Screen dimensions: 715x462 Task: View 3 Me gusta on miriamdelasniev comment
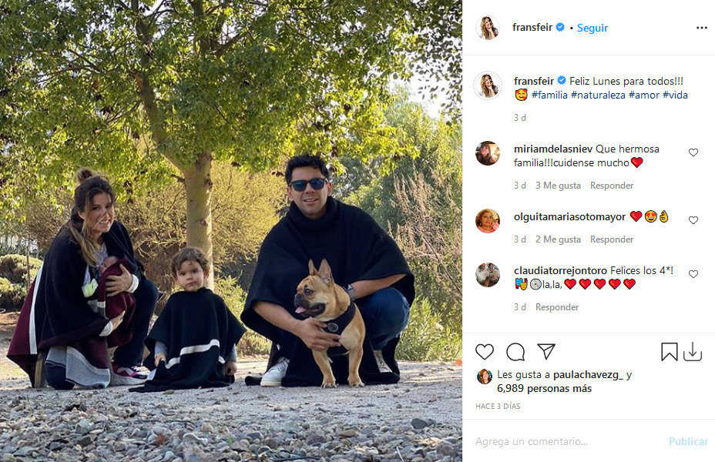(558, 186)
